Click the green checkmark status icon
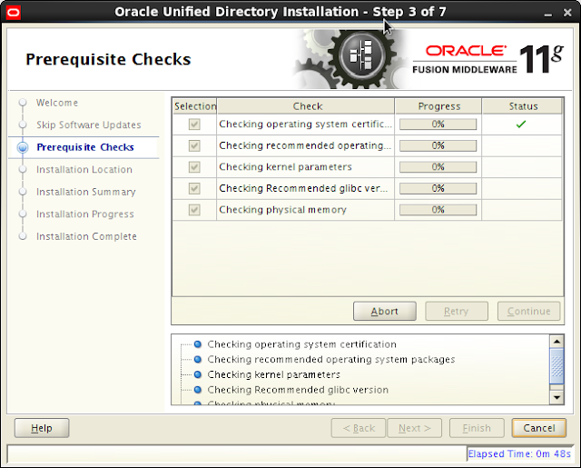Viewport: 581px width, 468px height. point(521,124)
